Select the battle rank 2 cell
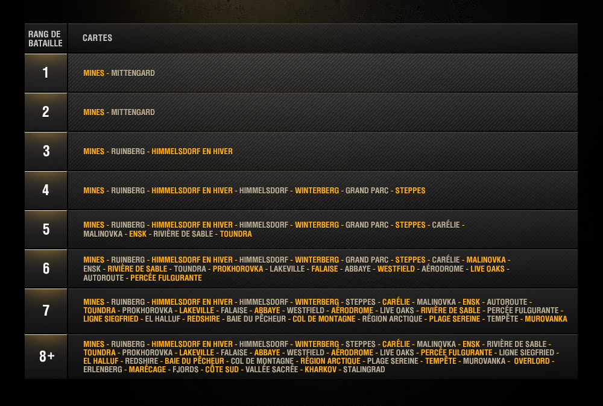603x406 pixels. [x=46, y=112]
